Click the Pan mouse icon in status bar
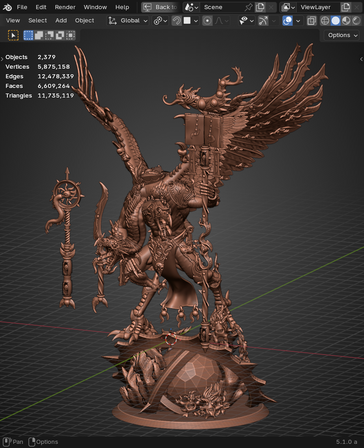The width and height of the screenshot is (364, 448). [x=6, y=442]
